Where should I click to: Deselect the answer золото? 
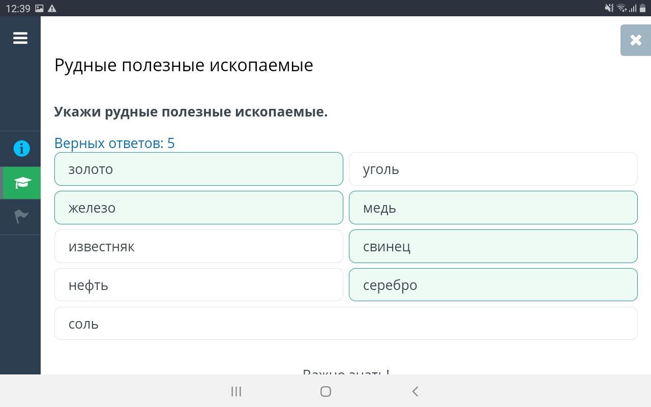pyautogui.click(x=198, y=169)
